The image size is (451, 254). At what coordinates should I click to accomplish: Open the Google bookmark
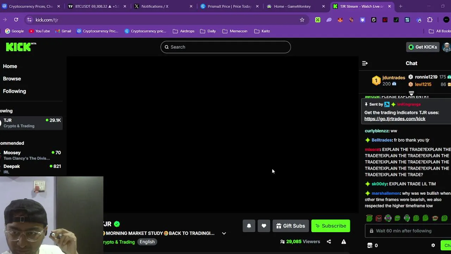point(14,31)
